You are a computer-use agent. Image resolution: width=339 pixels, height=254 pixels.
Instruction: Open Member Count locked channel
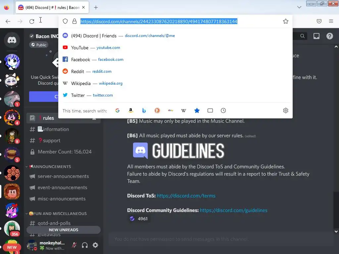coord(63,151)
